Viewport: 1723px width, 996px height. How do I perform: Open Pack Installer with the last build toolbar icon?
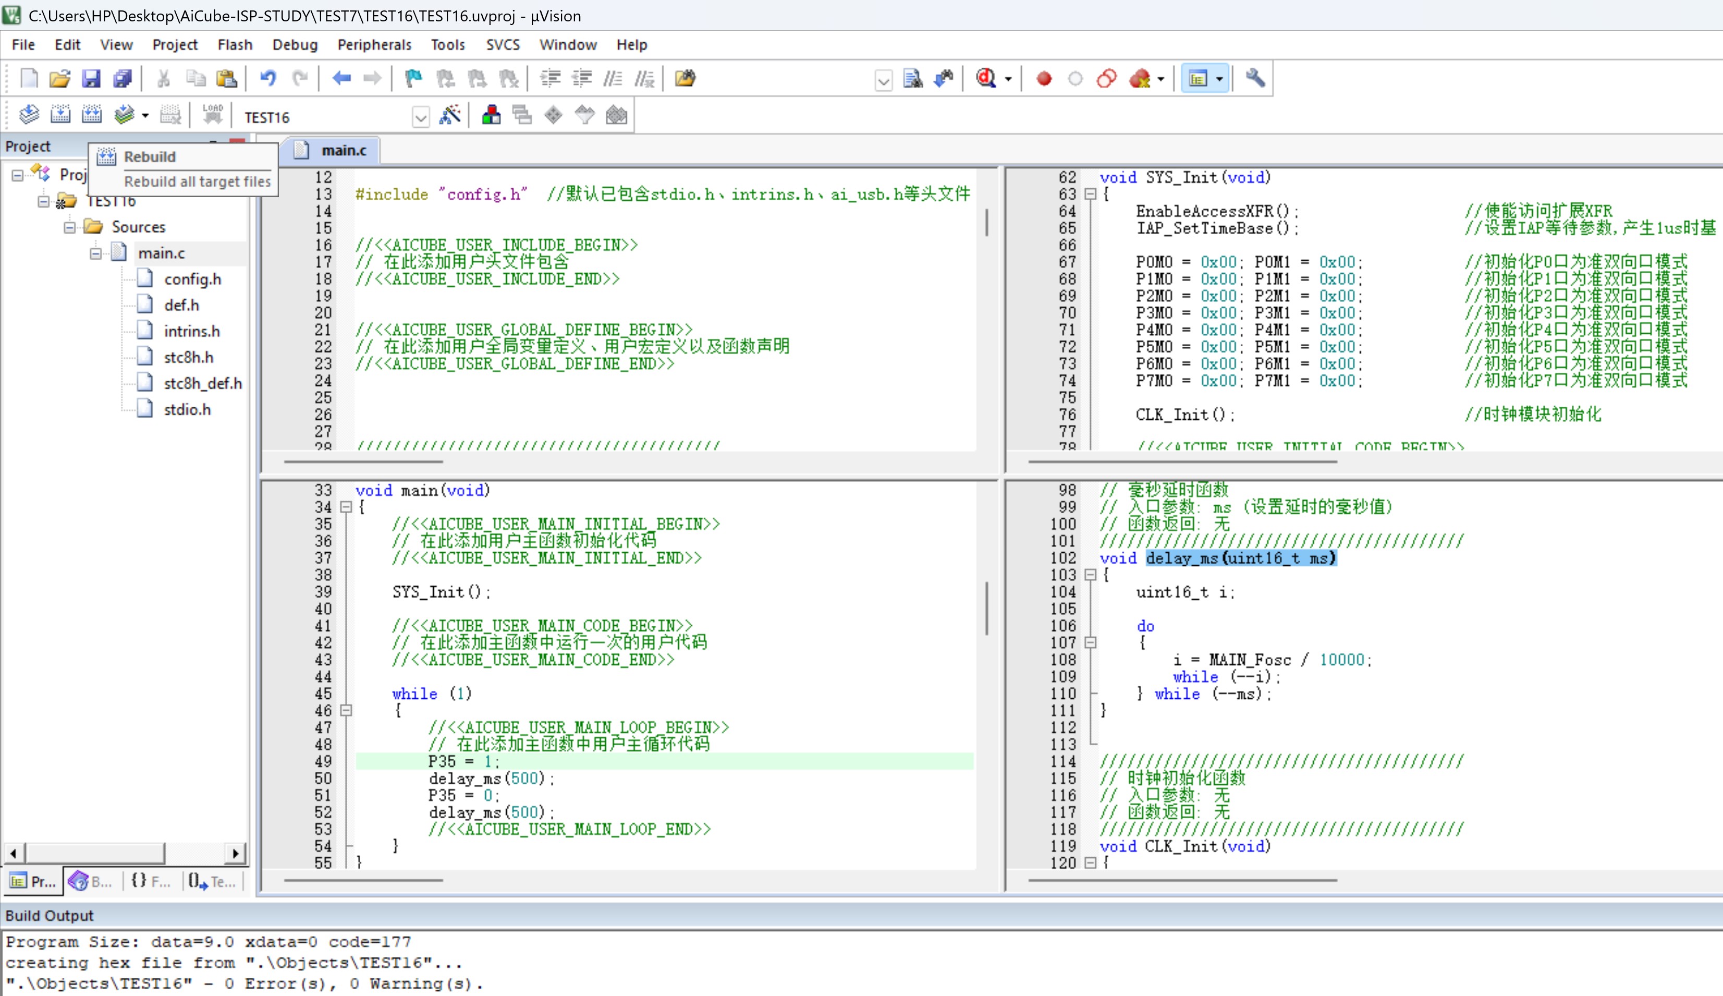click(617, 115)
